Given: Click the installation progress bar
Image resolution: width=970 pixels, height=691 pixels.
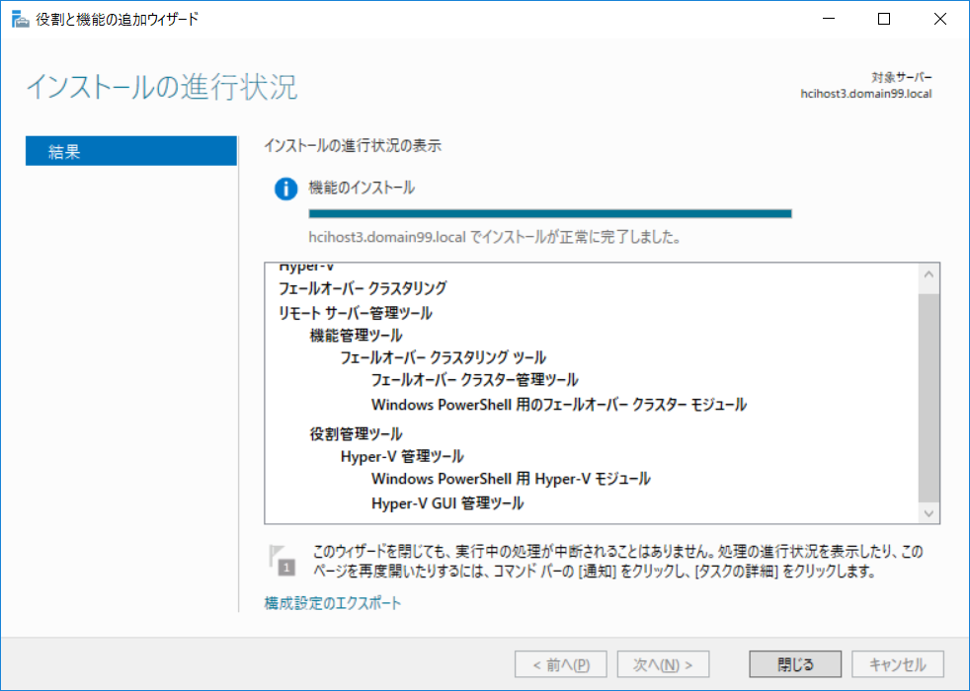Looking at the screenshot, I should tap(550, 214).
